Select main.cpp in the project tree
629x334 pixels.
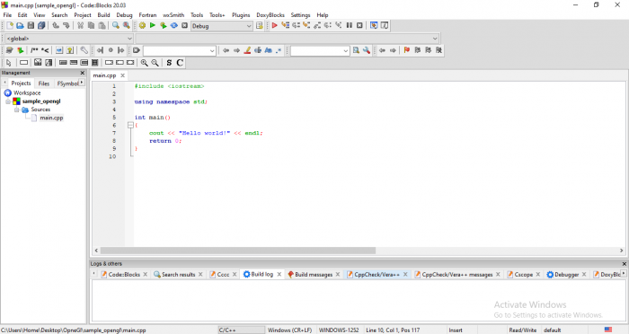pyautogui.click(x=51, y=118)
